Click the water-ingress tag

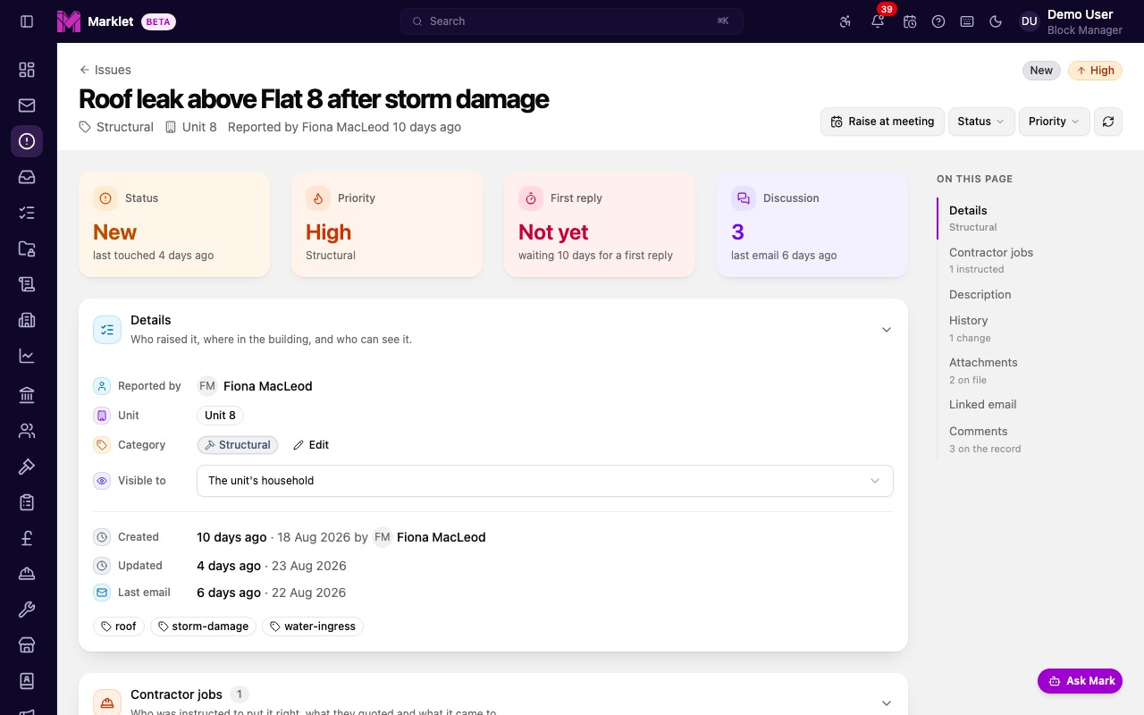313,627
